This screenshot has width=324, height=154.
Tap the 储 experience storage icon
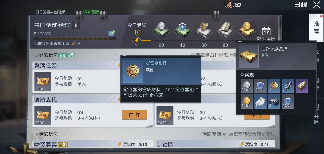tap(112, 33)
